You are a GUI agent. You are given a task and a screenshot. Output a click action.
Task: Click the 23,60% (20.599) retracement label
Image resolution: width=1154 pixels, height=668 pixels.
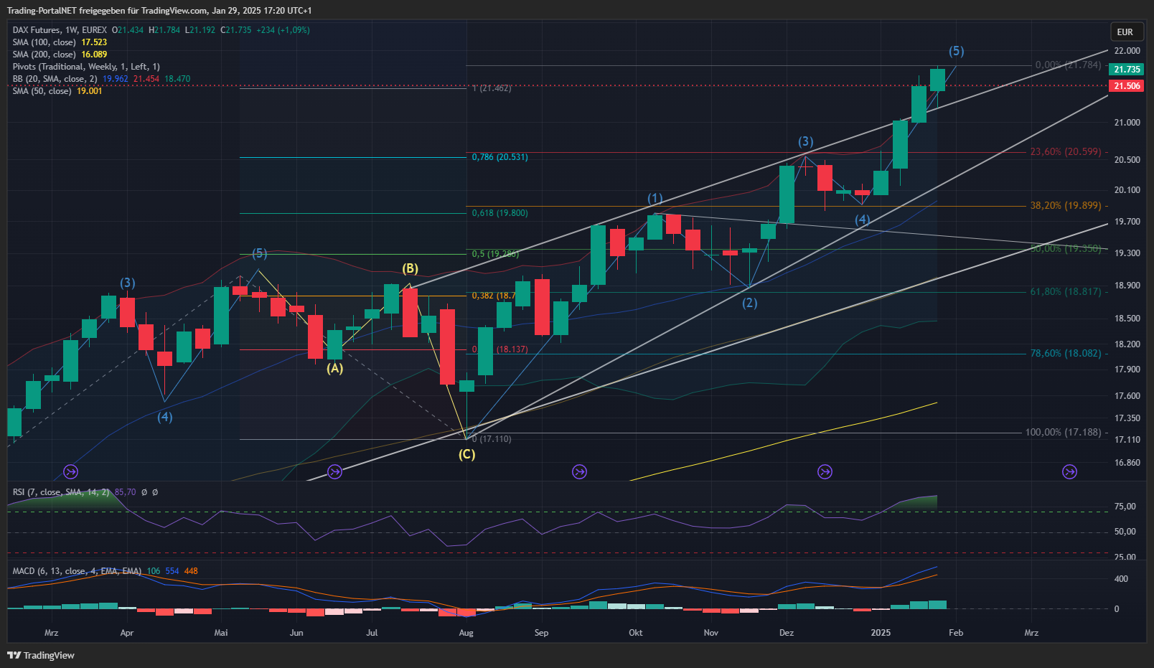1065,152
